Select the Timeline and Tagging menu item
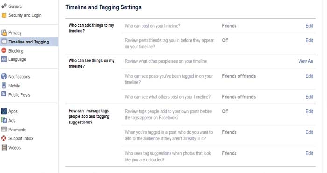 [29, 42]
